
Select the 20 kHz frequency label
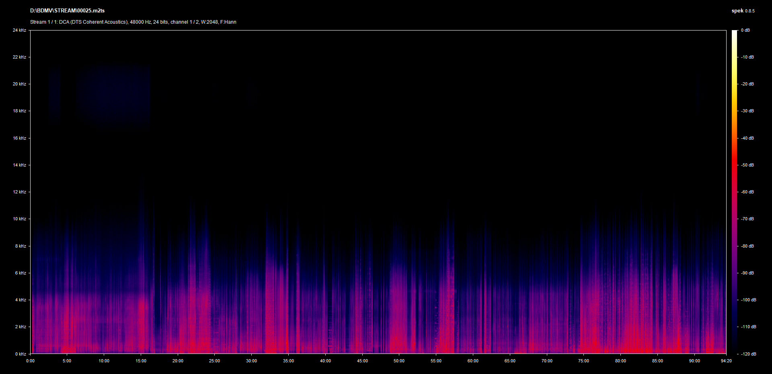[x=19, y=84]
